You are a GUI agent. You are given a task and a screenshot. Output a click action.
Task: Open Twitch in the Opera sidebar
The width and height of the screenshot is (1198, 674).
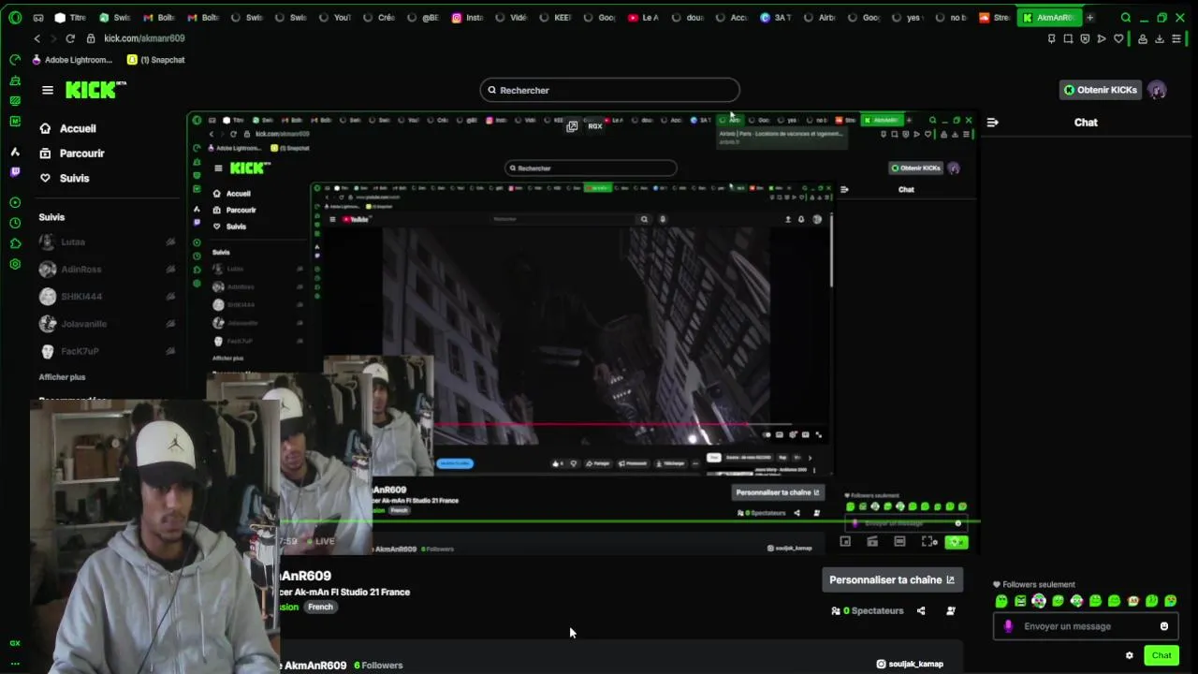coord(15,172)
